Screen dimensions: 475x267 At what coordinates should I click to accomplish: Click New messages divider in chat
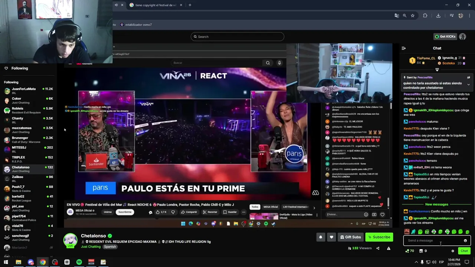437,204
